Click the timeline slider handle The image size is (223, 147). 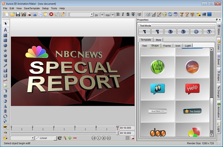pyautogui.click(x=117, y=133)
